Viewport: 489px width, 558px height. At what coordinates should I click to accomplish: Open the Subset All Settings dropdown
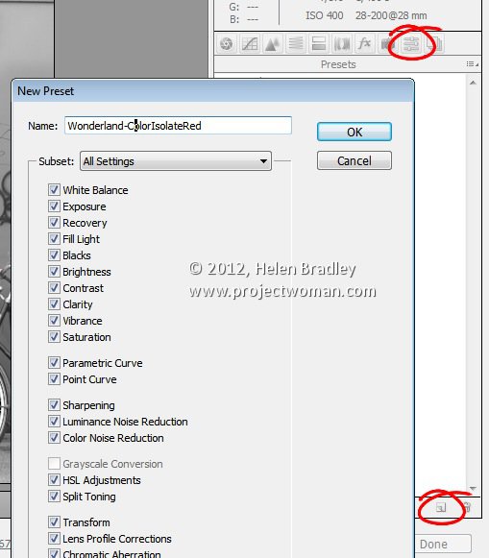click(176, 161)
